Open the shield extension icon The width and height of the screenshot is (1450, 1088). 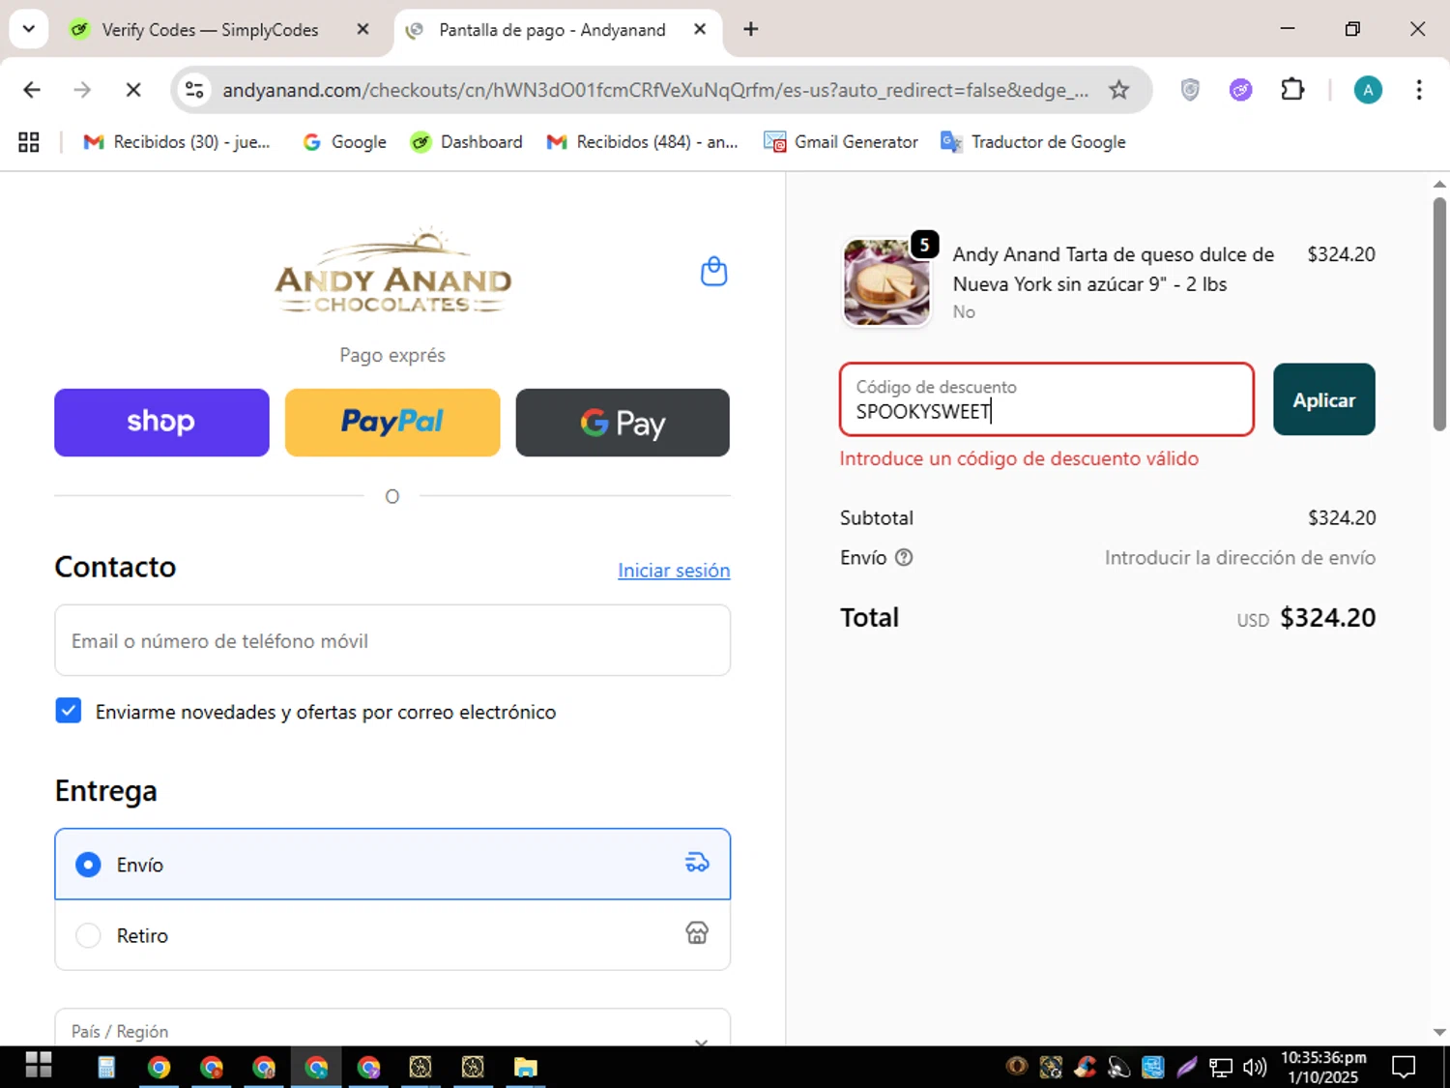[1190, 90]
